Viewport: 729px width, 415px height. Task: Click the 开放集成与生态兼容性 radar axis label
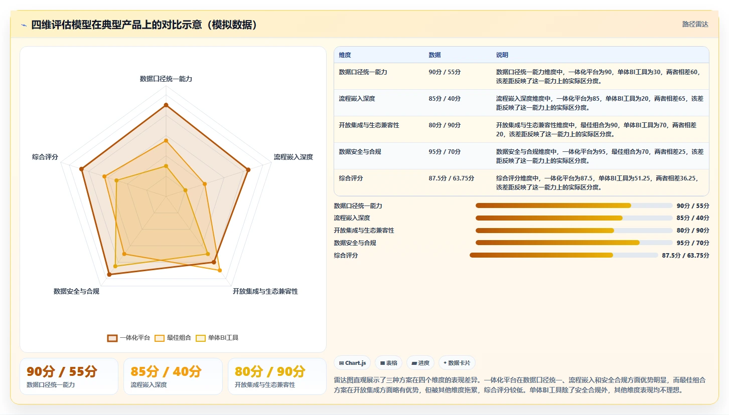(265, 292)
